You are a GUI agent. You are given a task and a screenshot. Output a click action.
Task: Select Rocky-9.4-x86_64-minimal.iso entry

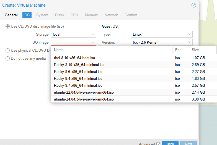134,78
